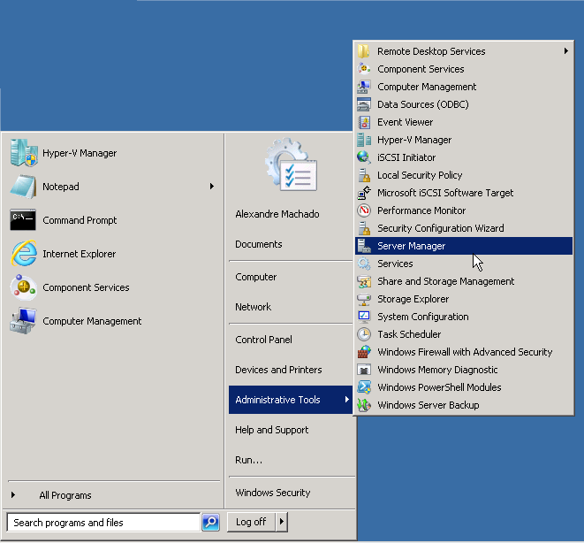
Task: Click the Security Configuration Wizard icon
Action: point(364,228)
